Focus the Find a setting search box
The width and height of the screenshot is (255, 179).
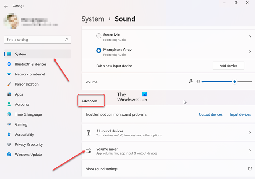35,40
